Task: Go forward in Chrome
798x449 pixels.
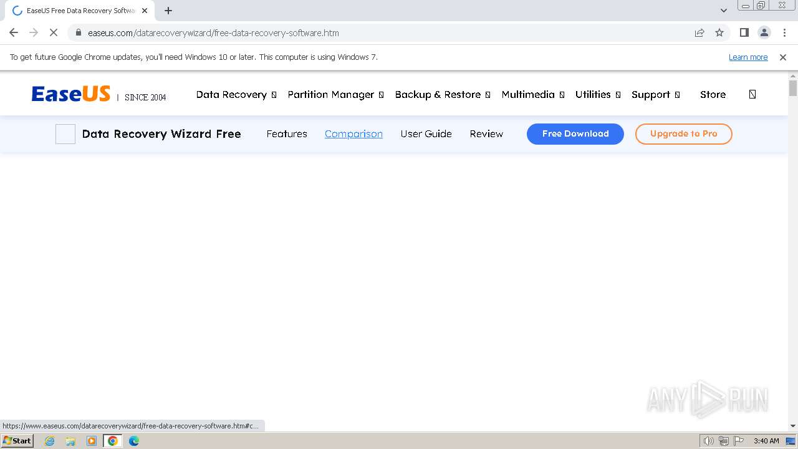Action: 34,32
